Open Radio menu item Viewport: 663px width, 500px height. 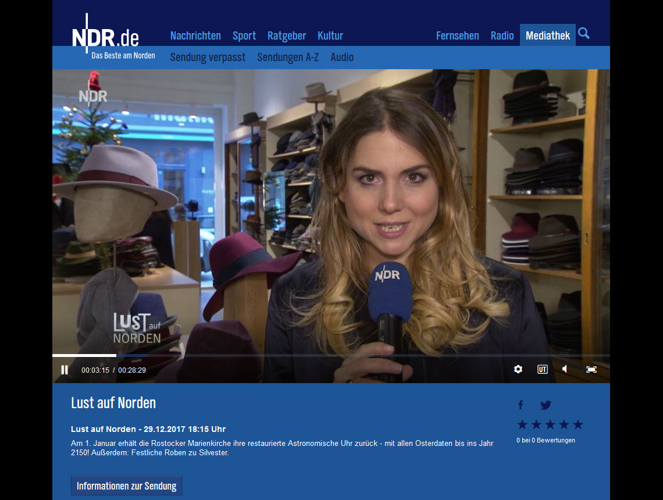tap(502, 35)
